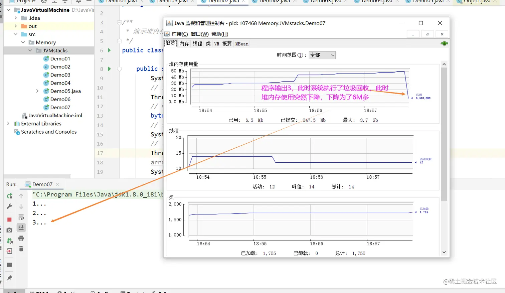Click the pin tab icon
The image size is (505, 293).
point(9,278)
